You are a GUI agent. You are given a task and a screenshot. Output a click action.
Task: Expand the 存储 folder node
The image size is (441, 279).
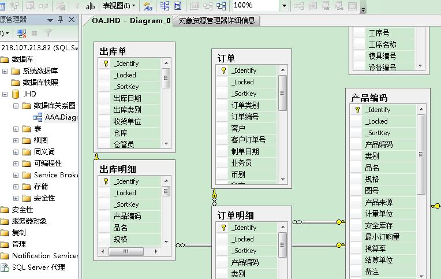click(16, 187)
